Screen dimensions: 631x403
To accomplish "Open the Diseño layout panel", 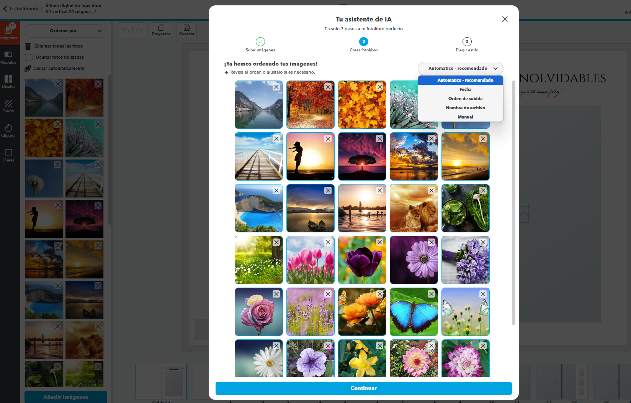I will [x=8, y=81].
